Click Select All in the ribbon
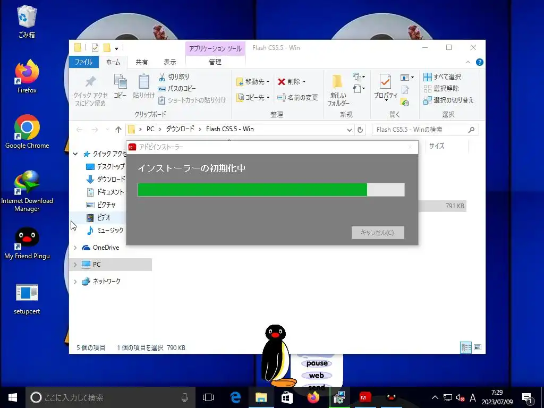544x408 pixels. tap(443, 76)
